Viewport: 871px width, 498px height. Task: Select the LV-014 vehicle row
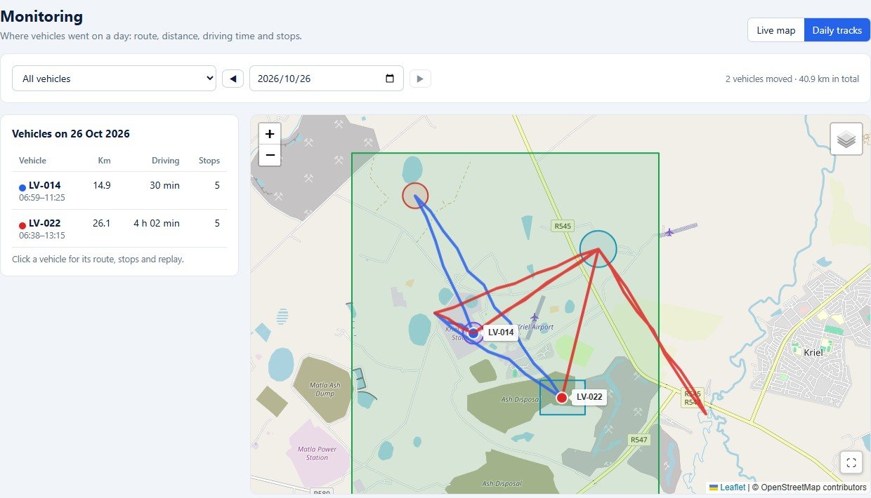tap(119, 191)
